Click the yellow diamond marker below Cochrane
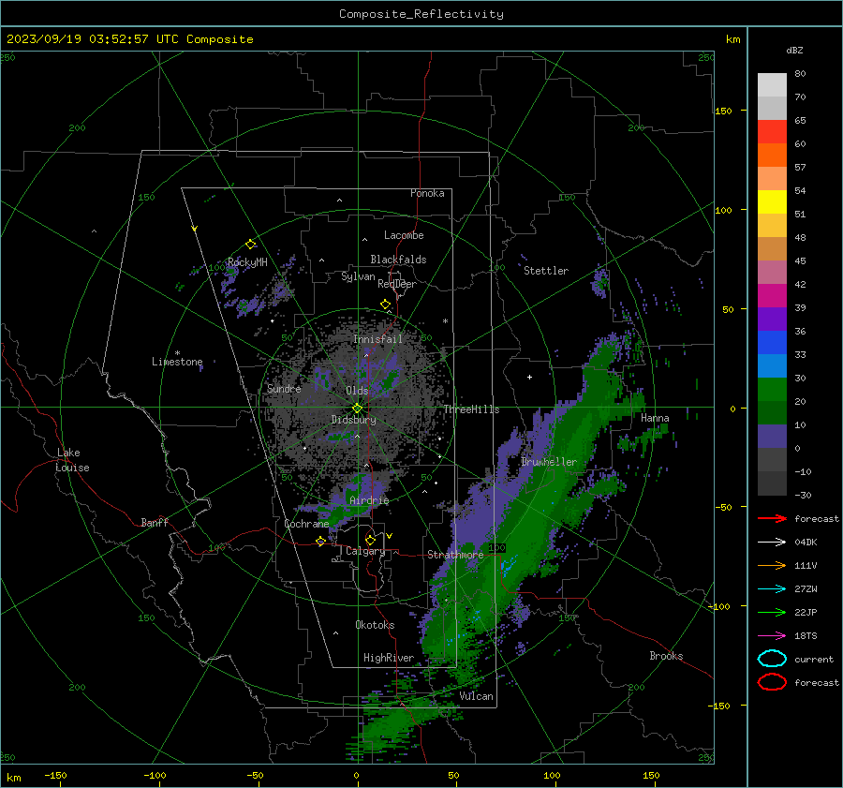The height and width of the screenshot is (788, 843). pos(320,542)
